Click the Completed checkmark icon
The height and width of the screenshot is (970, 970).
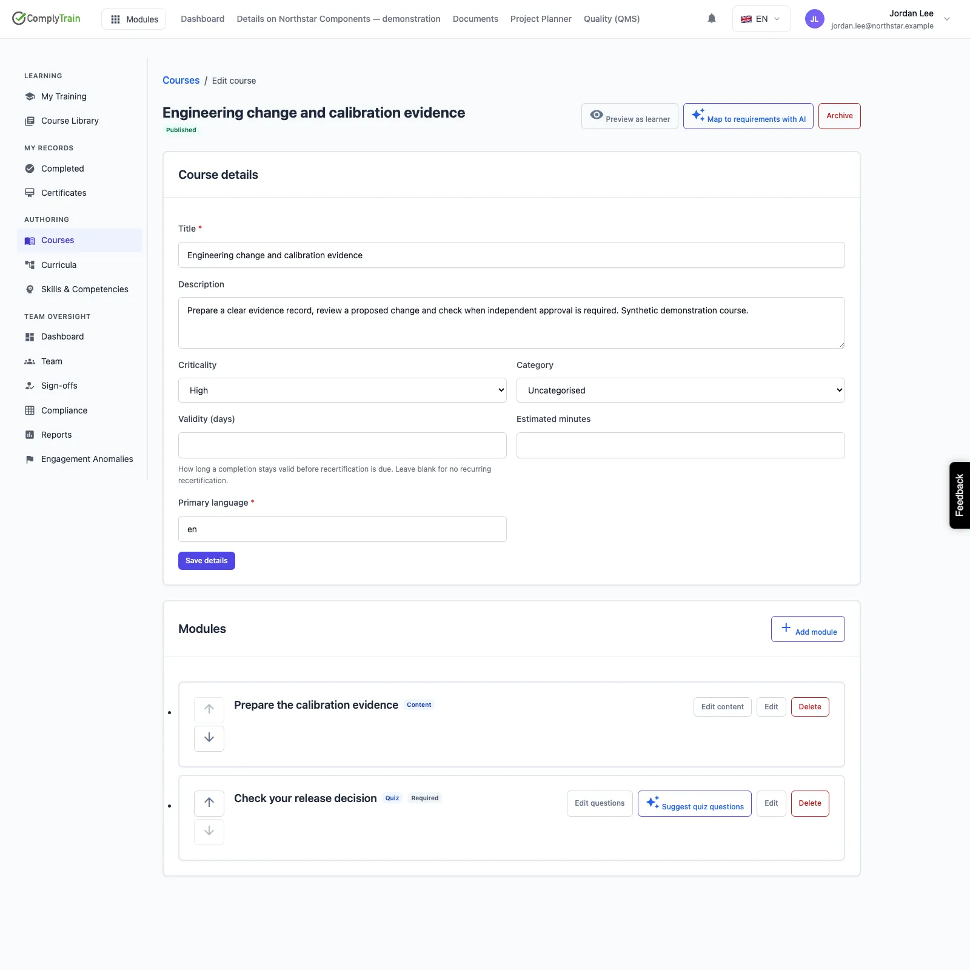tap(30, 169)
